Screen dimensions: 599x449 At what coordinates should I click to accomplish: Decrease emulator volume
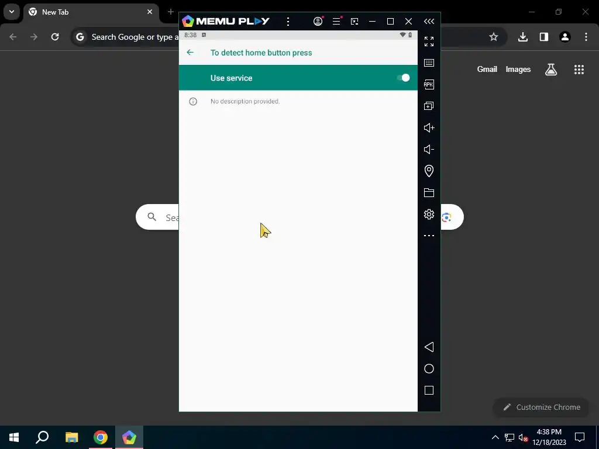pos(429,149)
